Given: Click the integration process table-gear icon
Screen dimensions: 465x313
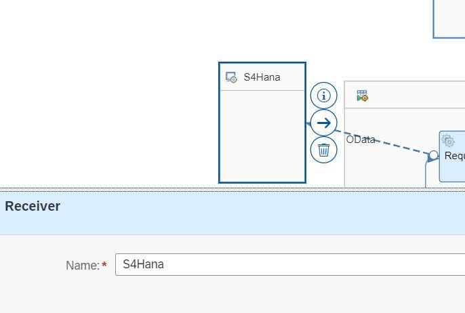Looking at the screenshot, I should (x=362, y=96).
